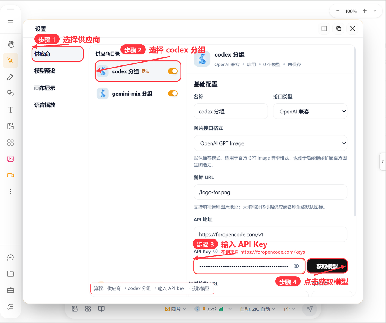Image resolution: width=386 pixels, height=323 pixels.
Task: Select the Hand pan tool
Action: tap(11, 44)
